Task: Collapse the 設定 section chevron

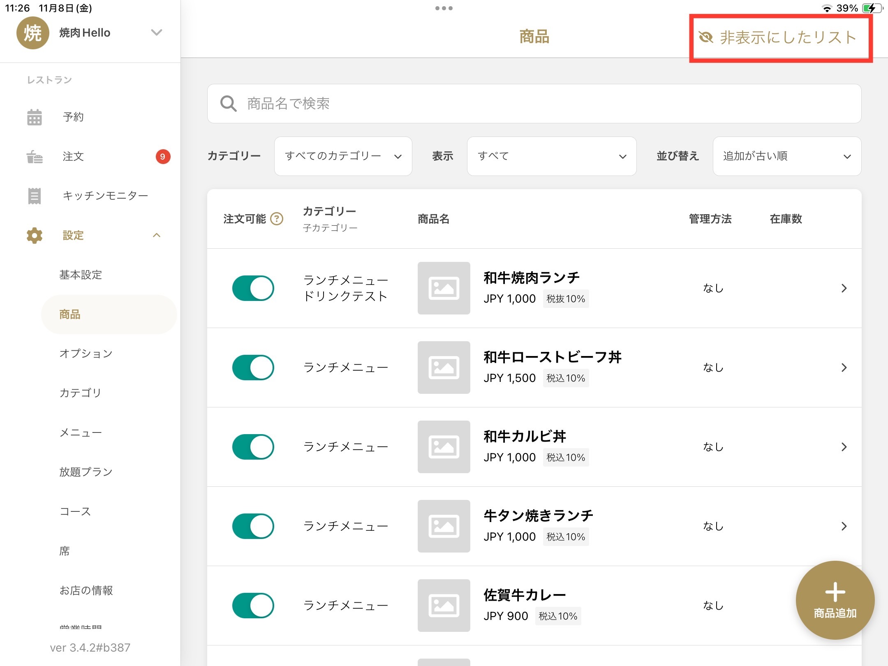Action: 157,236
